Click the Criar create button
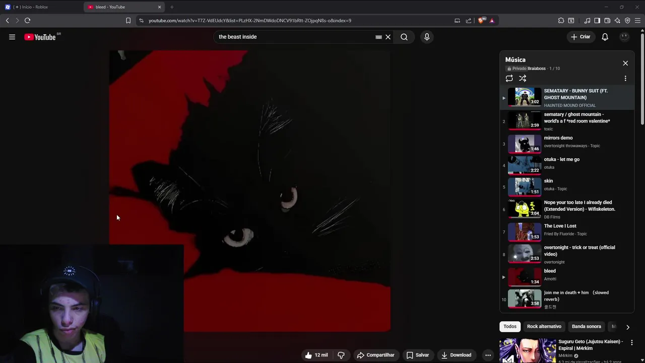Screen dimensions: 645x363 click(580, 37)
